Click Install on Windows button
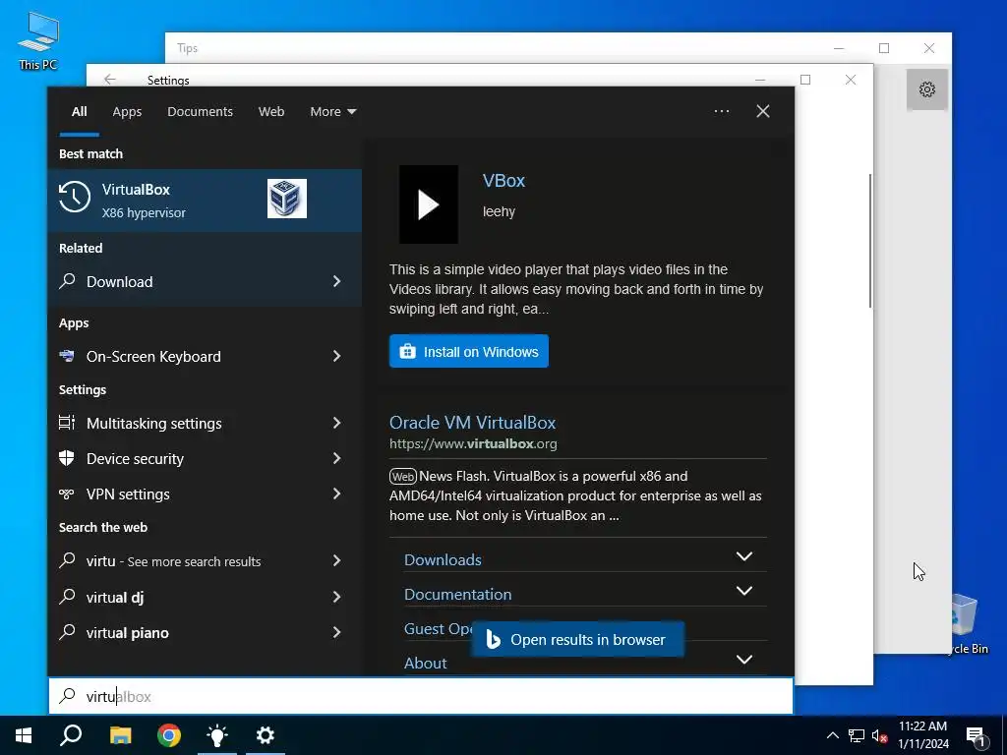 click(469, 351)
